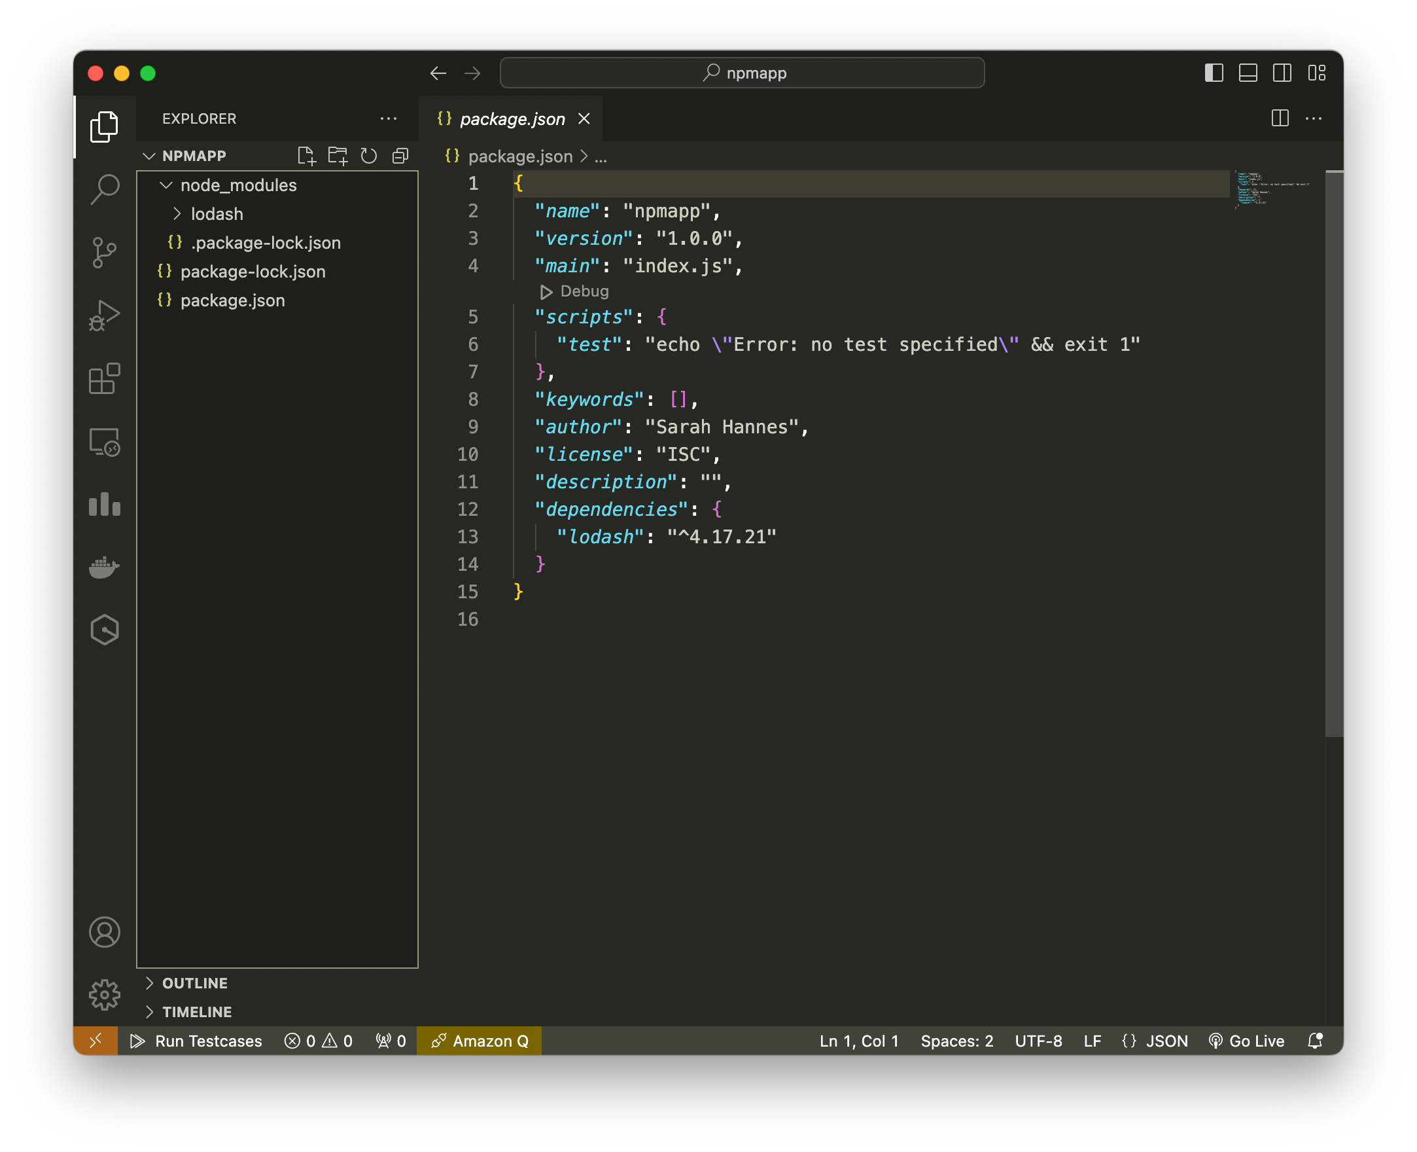Click Amazon Q status bar item
The height and width of the screenshot is (1152, 1417).
pos(480,1041)
